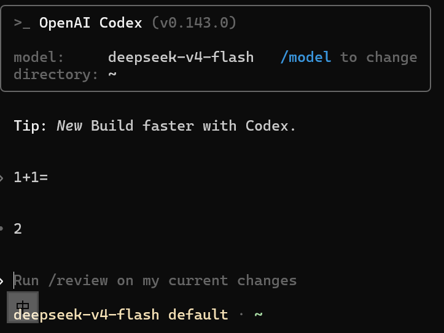444x333 pixels.
Task: Click the bullet before answer 2
Action: click(1, 228)
